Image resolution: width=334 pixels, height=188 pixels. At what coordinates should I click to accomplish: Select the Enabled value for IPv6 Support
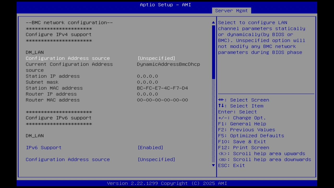pyautogui.click(x=150, y=148)
